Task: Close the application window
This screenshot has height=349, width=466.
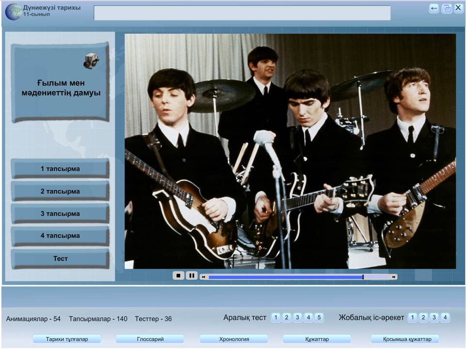Action: coord(458,8)
